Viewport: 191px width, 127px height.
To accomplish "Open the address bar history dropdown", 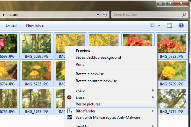I will pyautogui.click(x=98, y=15).
